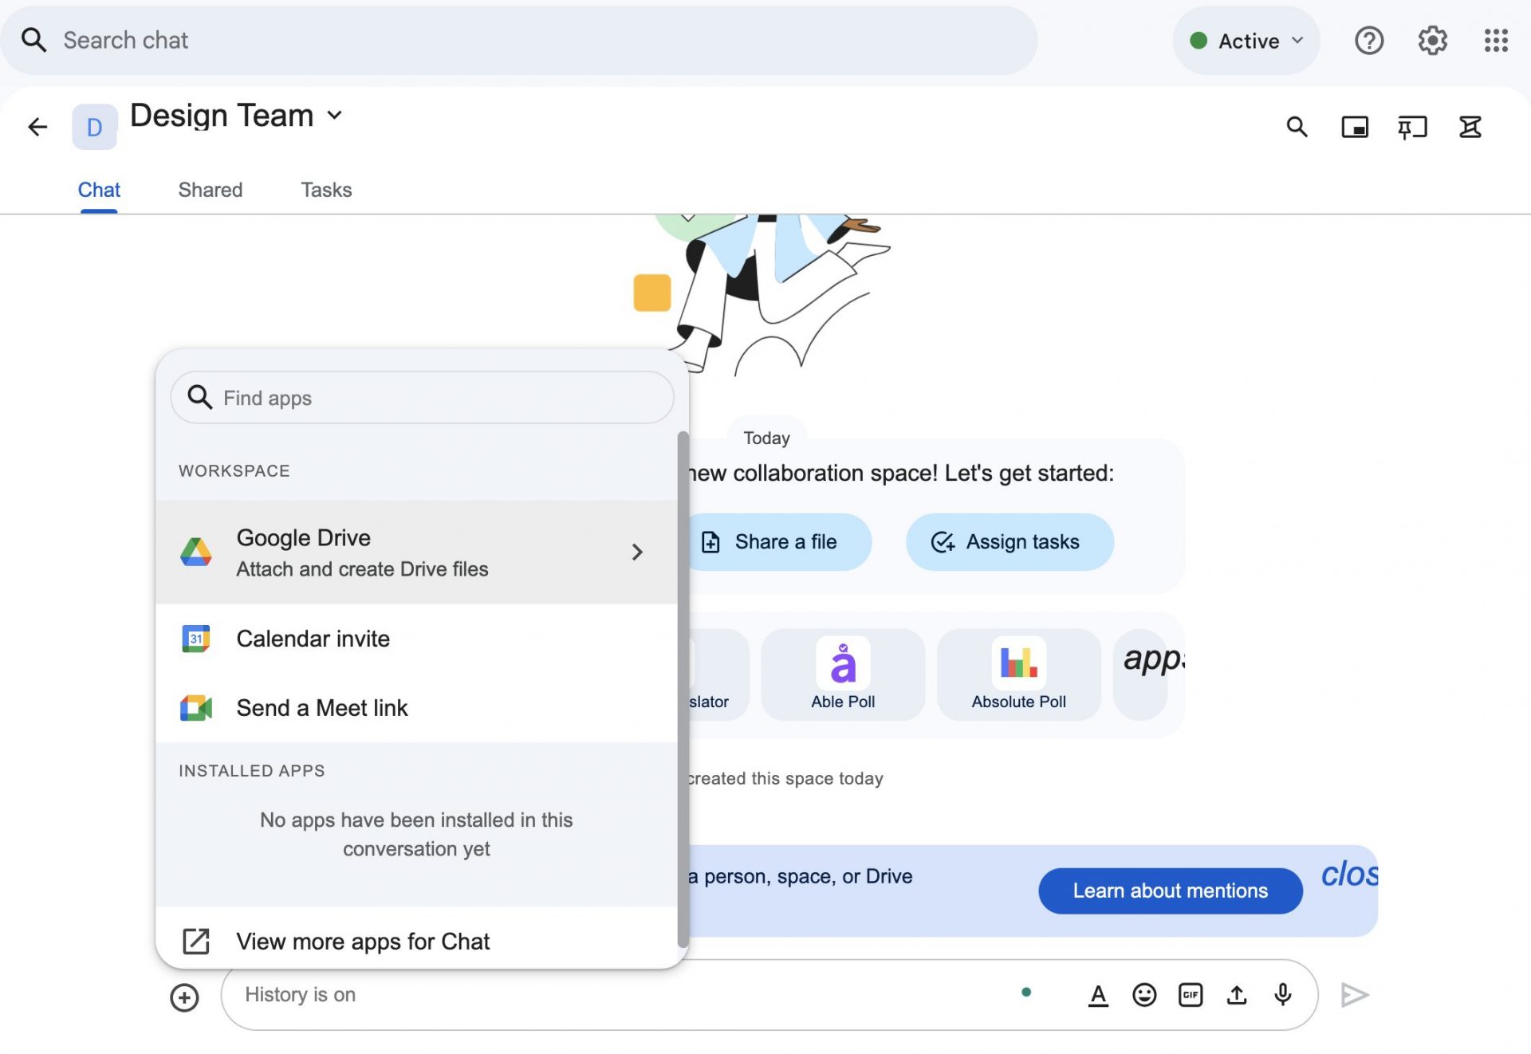Open the integration menu plus icon
1531x1054 pixels.
coord(184,997)
